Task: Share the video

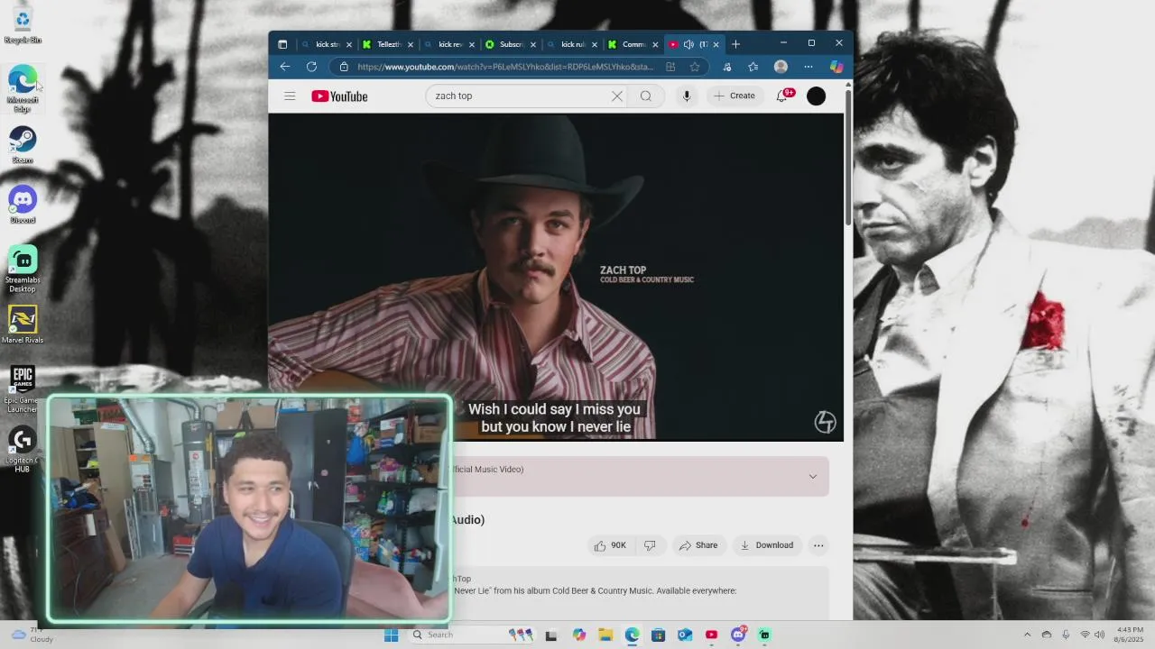Action: [x=698, y=545]
